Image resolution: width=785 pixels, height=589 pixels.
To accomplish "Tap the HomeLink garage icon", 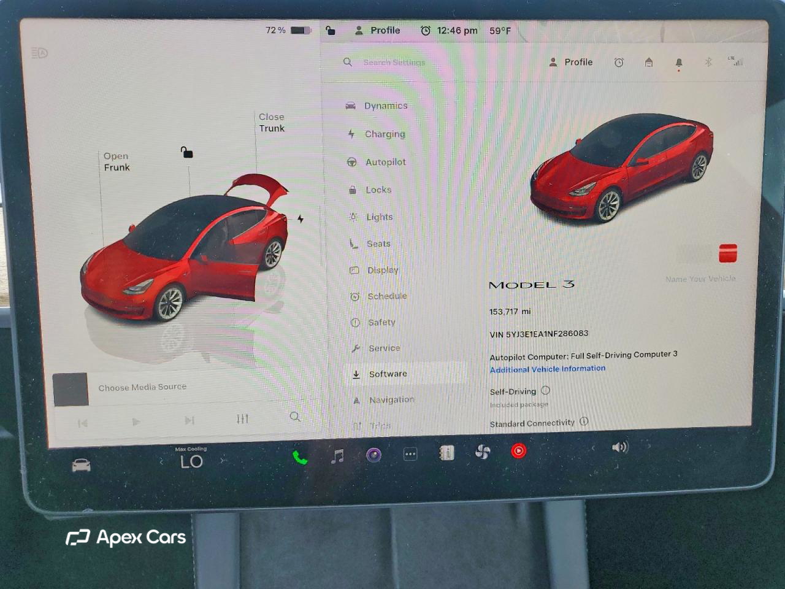I will (649, 62).
